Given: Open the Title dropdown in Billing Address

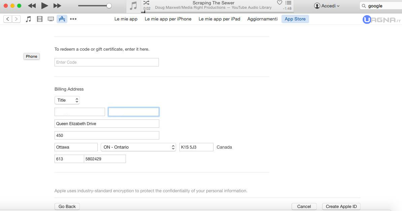Looking at the screenshot, I should click(67, 100).
